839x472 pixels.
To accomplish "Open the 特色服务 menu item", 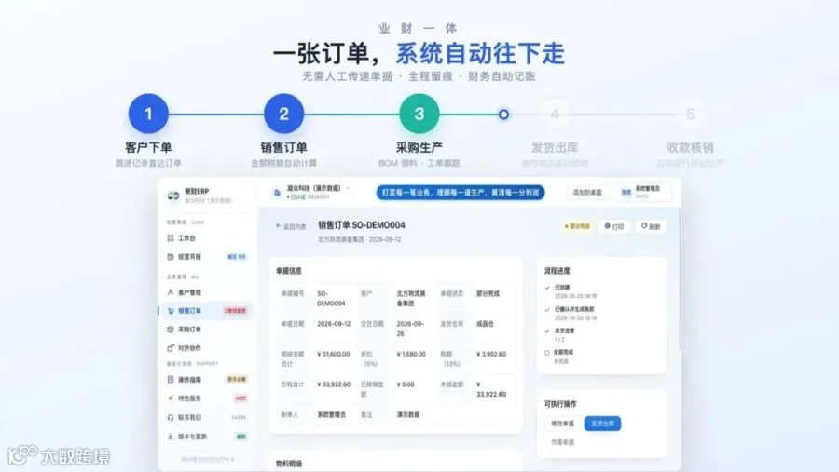I will click(208, 398).
